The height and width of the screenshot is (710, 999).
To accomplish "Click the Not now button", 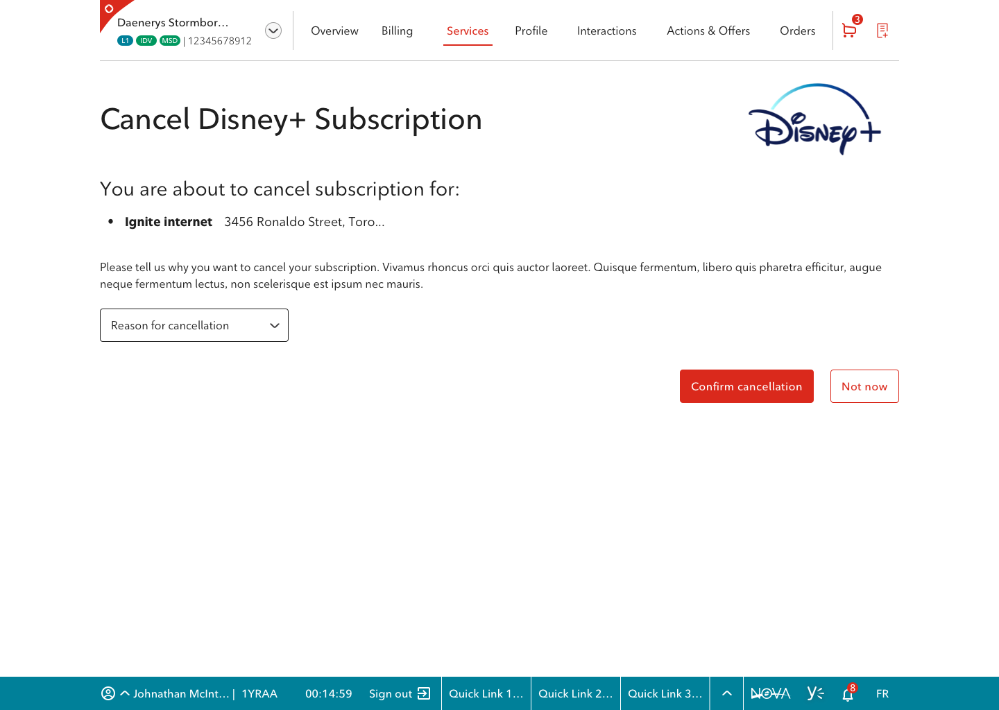I will [864, 386].
